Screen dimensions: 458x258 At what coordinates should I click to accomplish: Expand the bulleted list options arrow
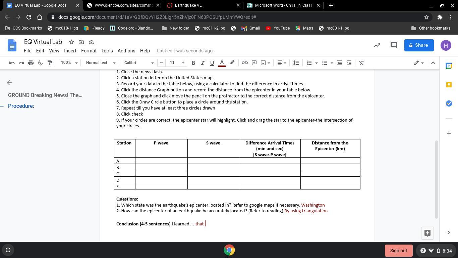(x=332, y=63)
